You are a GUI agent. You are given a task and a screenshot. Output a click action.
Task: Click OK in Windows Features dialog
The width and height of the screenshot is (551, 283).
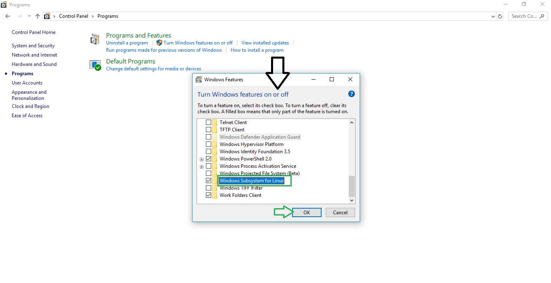tap(307, 213)
